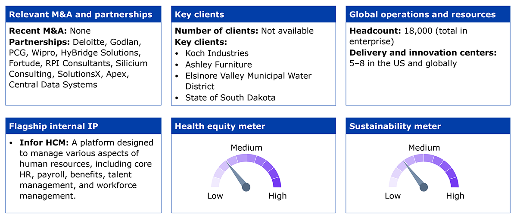The width and height of the screenshot is (517, 220).
Task: Open the Global operations and resources header
Action: point(428,14)
